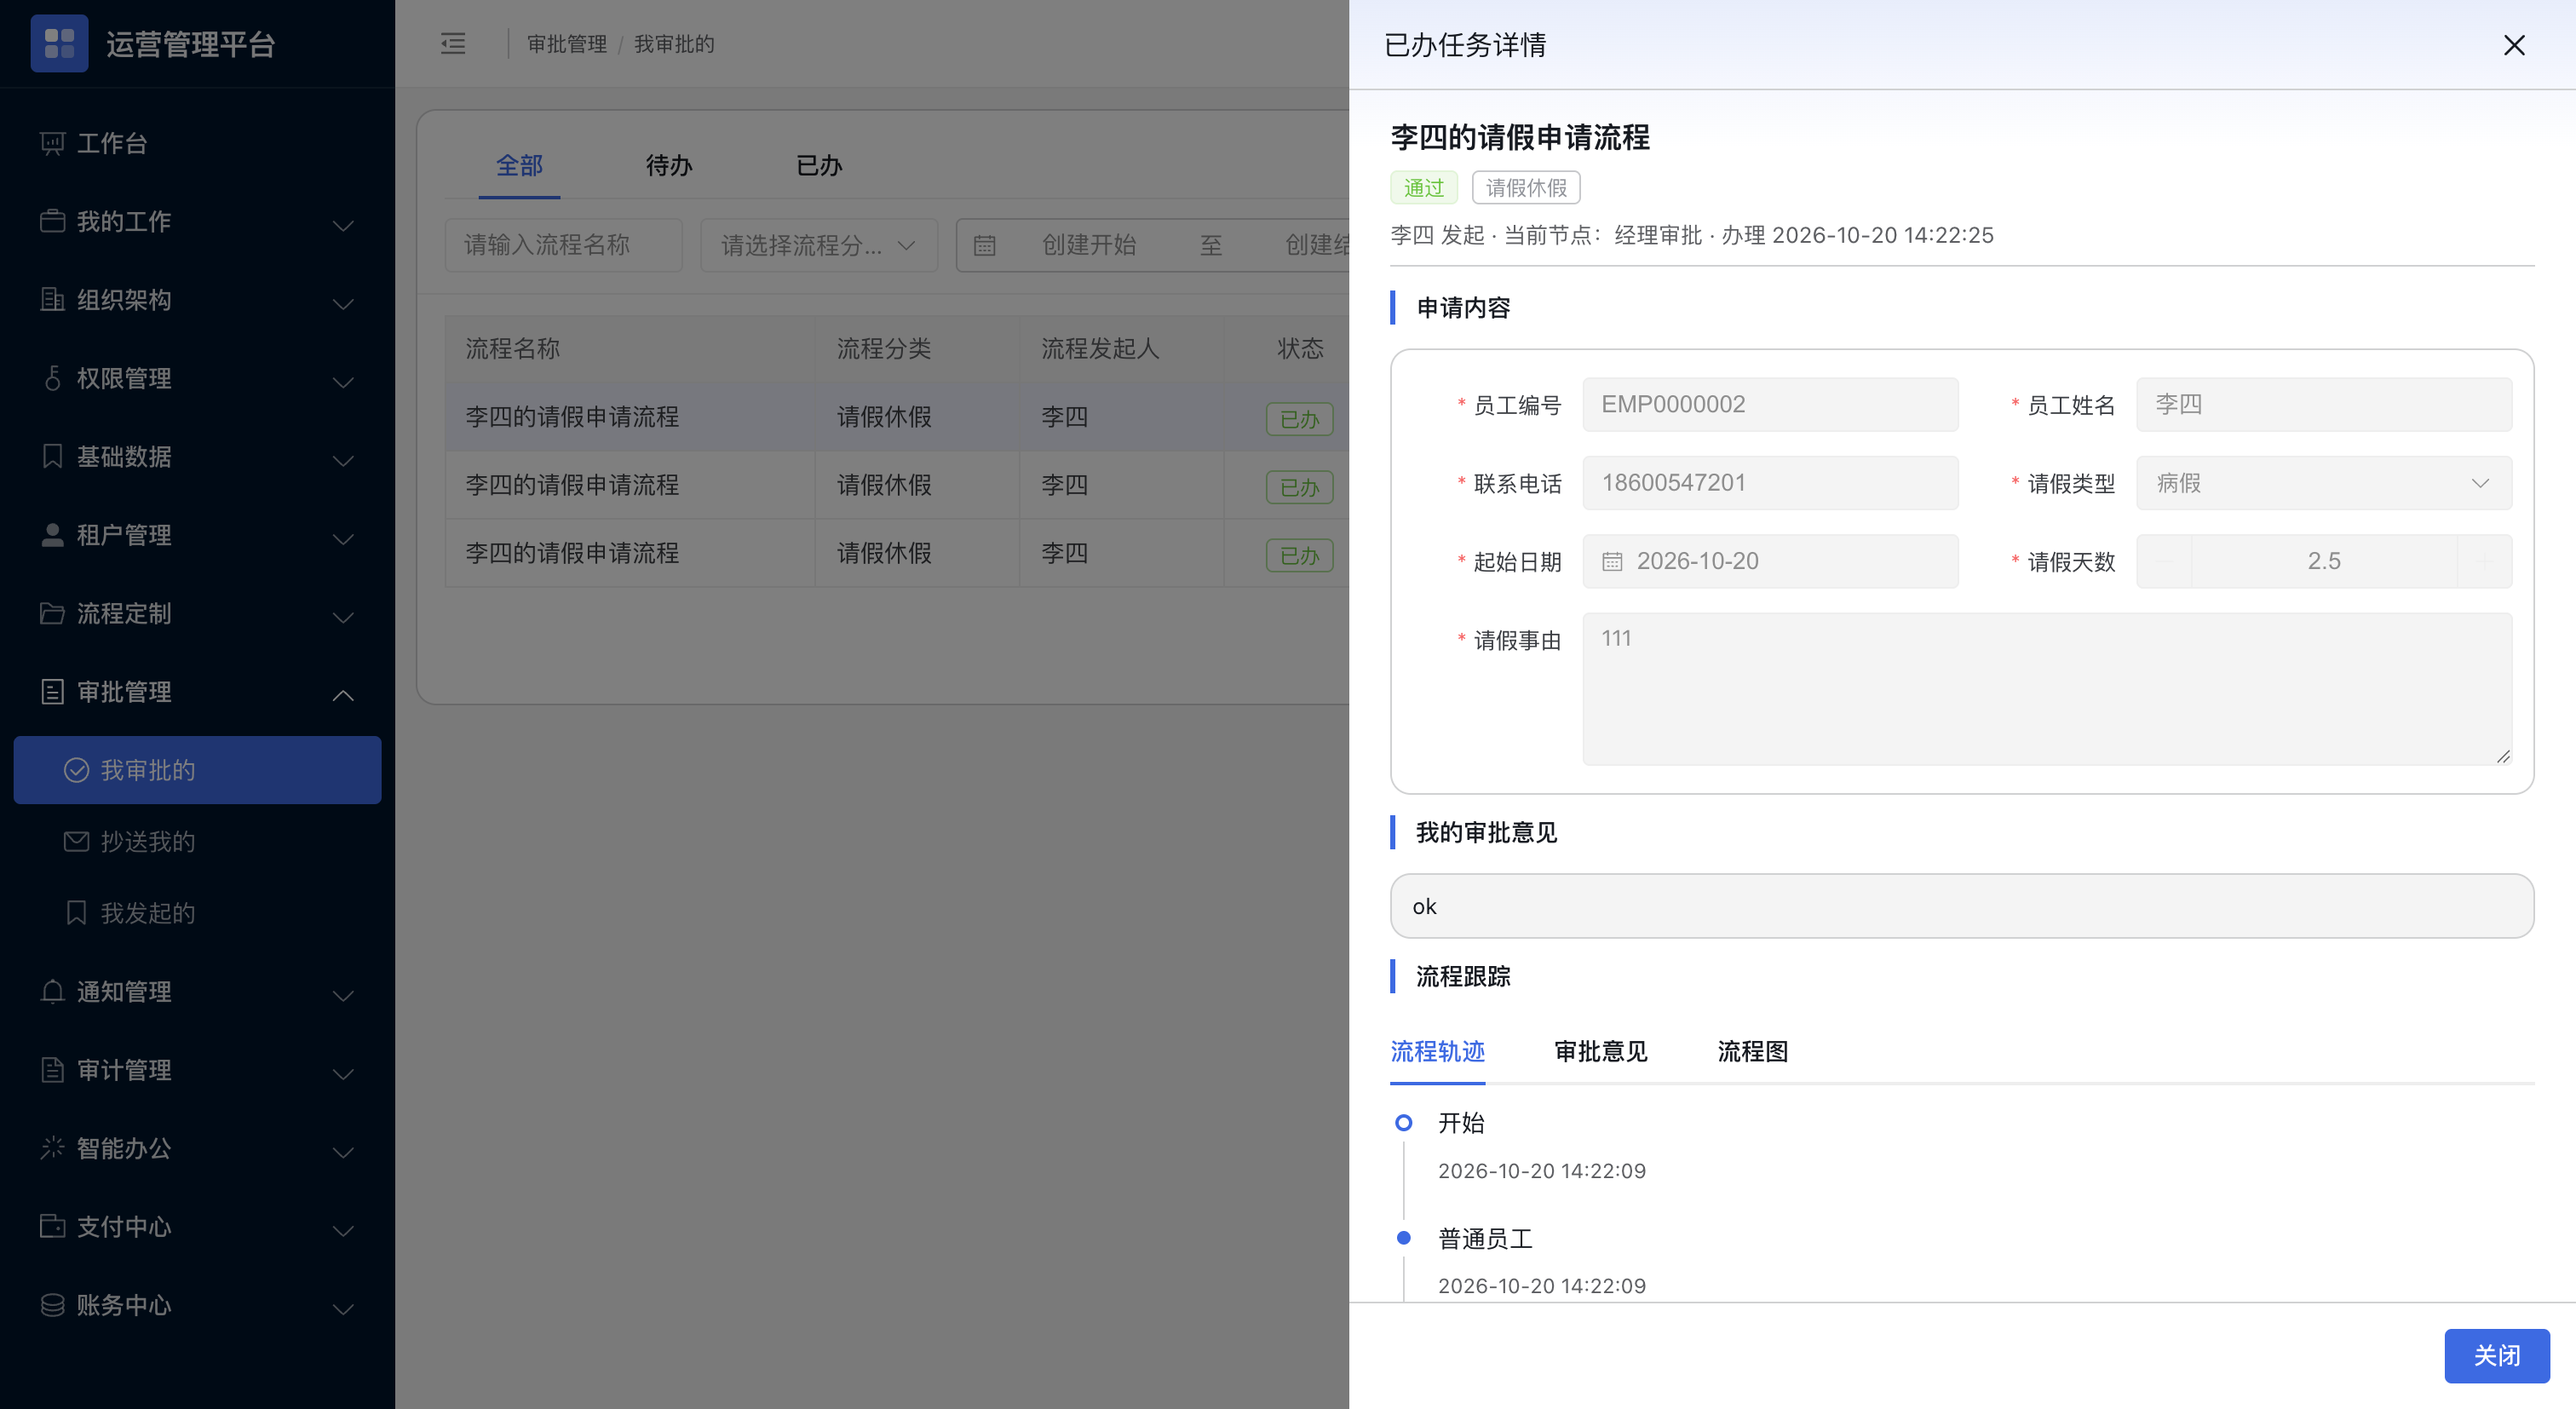The height and width of the screenshot is (1409, 2576).
Task: Click the 租户管理 user icon
Action: [x=52, y=535]
